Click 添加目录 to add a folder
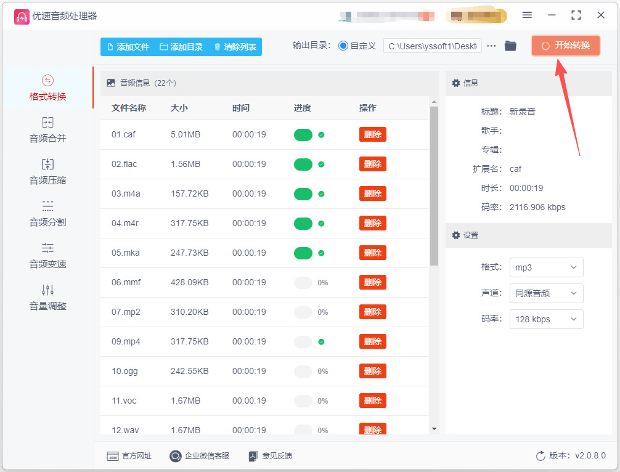 (x=181, y=47)
